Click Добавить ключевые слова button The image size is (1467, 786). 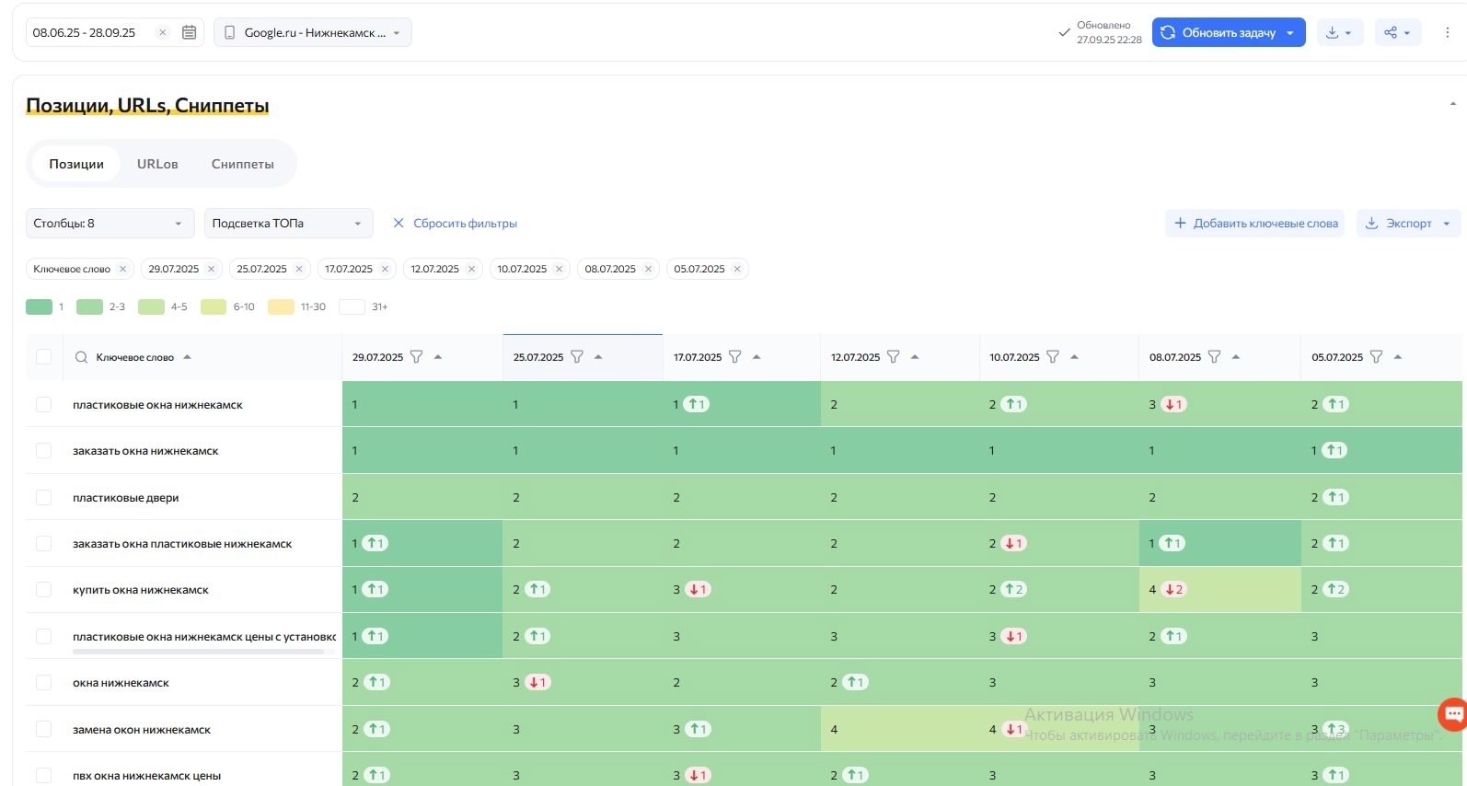click(1255, 223)
